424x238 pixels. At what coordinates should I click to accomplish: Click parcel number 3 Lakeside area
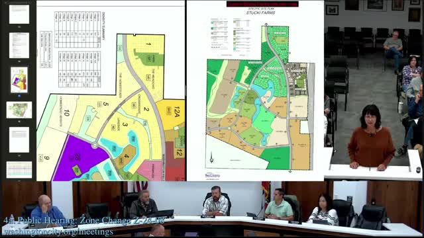click(x=125, y=124)
